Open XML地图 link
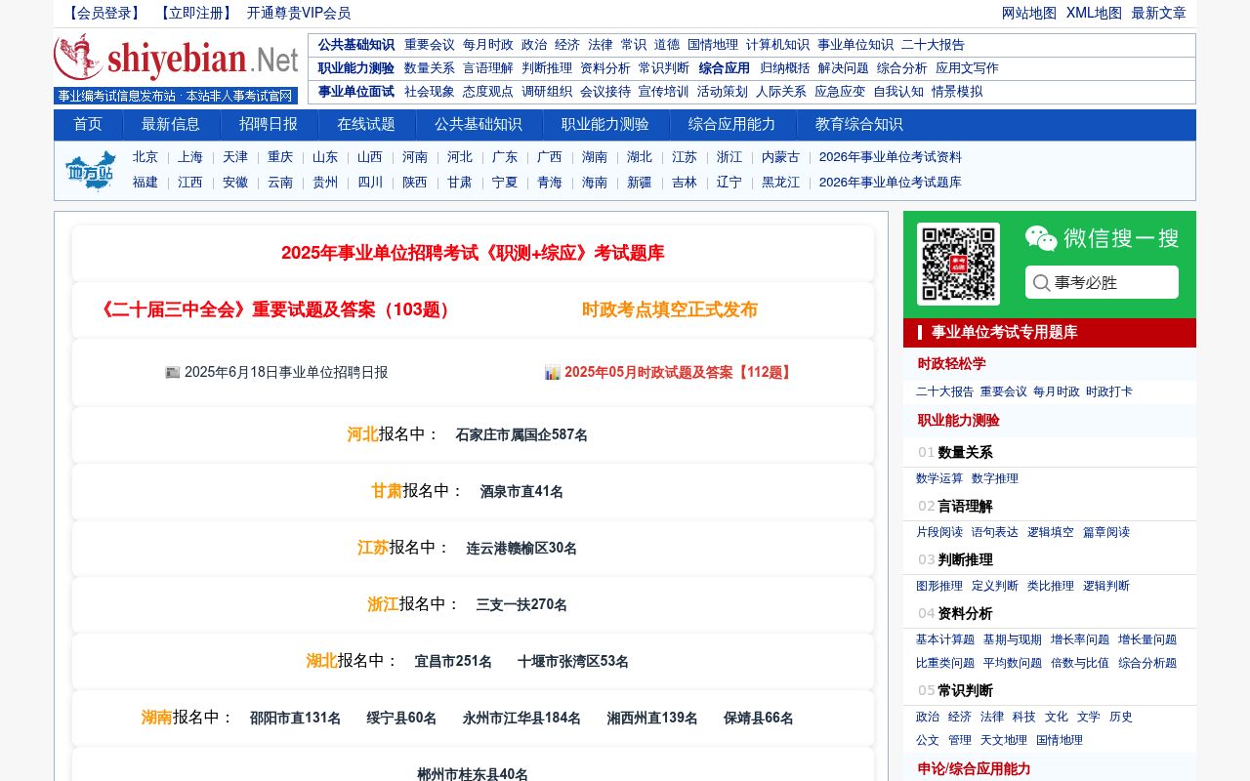This screenshot has width=1250, height=781. pyautogui.click(x=1094, y=14)
